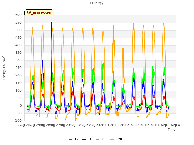The height and width of the screenshot is (145, 194).
Task: Click the 150 y-axis tick value
Action: pyautogui.click(x=18, y=83)
